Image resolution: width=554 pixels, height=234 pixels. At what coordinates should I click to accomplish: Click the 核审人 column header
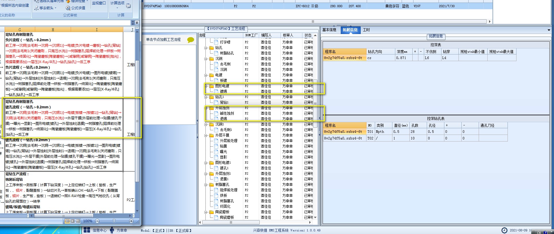tap(291, 35)
